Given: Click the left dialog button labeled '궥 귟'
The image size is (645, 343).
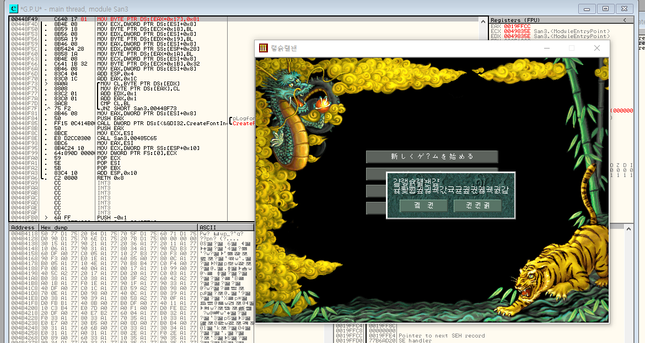Looking at the screenshot, I should (423, 205).
